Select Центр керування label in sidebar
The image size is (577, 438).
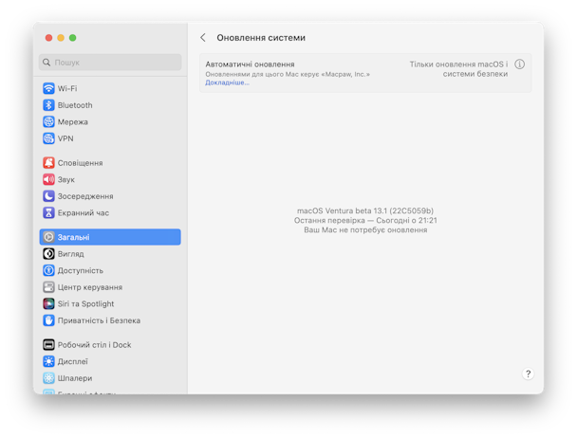[x=90, y=287]
